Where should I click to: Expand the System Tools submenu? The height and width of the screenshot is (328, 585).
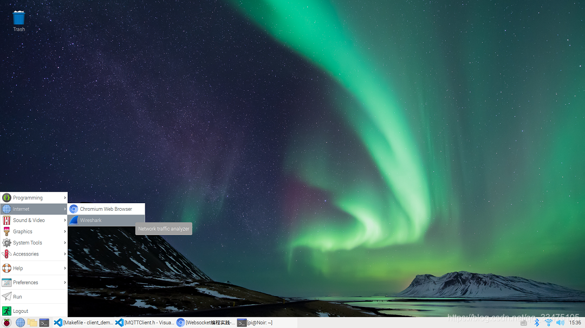tap(34, 243)
